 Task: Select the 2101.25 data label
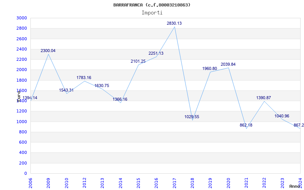tap(138, 62)
